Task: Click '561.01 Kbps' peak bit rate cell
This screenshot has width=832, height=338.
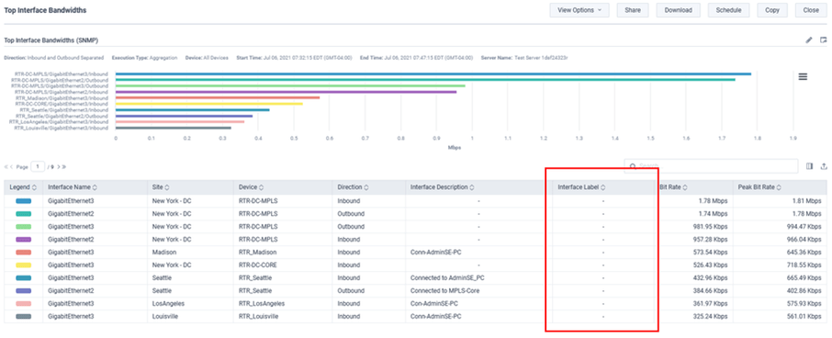Action: click(x=804, y=317)
